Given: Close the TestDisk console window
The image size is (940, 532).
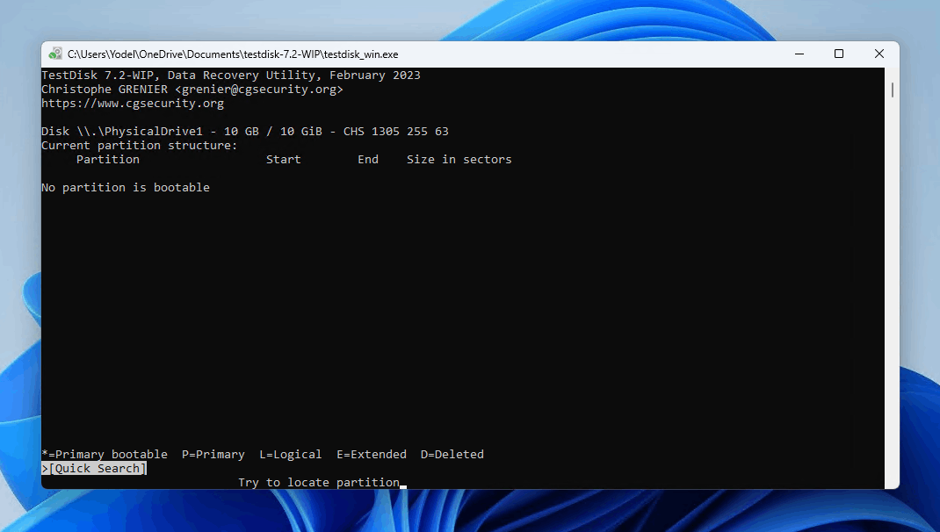Looking at the screenshot, I should click(x=879, y=54).
